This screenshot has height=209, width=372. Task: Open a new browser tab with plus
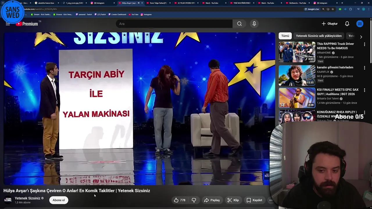pyautogui.click(x=342, y=3)
